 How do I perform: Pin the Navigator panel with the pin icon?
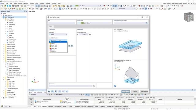pos(24,11)
